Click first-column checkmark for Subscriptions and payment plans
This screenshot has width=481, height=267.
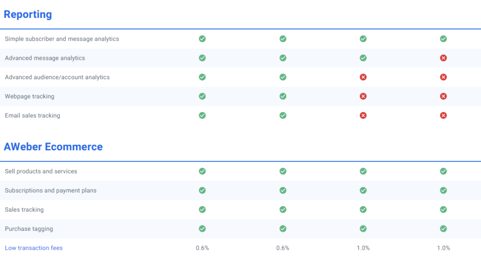coord(202,191)
